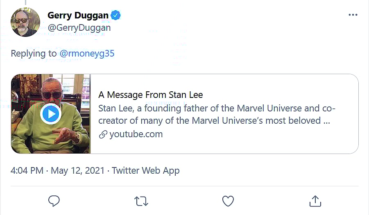The image size is (369, 215).
Task: Visit the @rmoneyg35 profile mention
Action: point(87,54)
